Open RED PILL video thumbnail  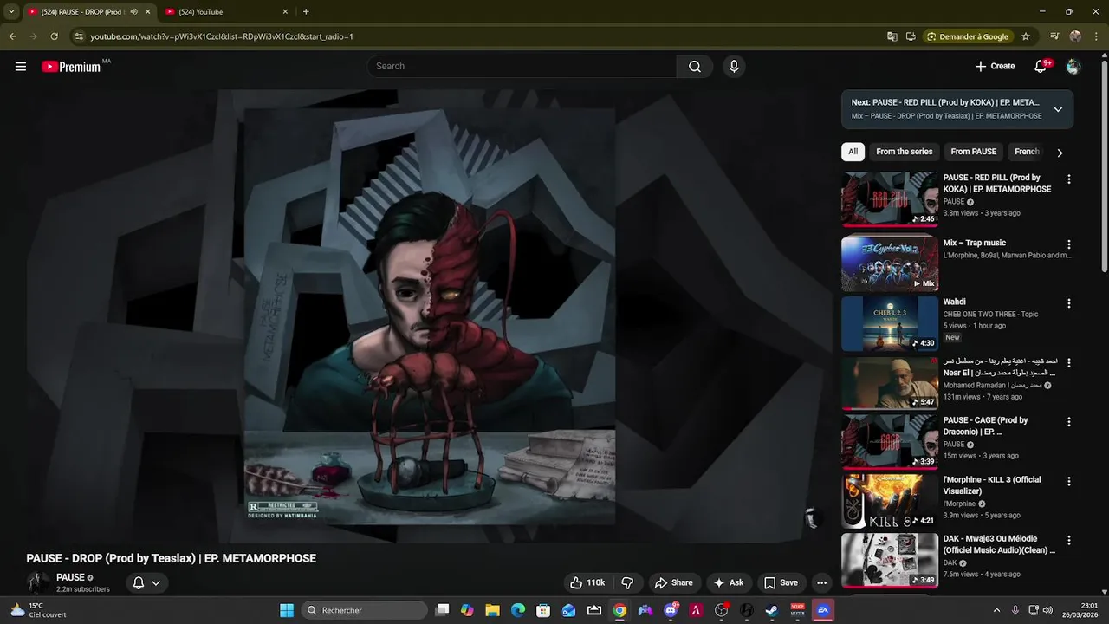(x=890, y=198)
